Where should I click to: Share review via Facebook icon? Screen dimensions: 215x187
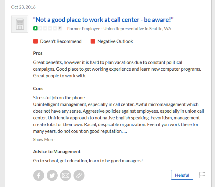39,175
